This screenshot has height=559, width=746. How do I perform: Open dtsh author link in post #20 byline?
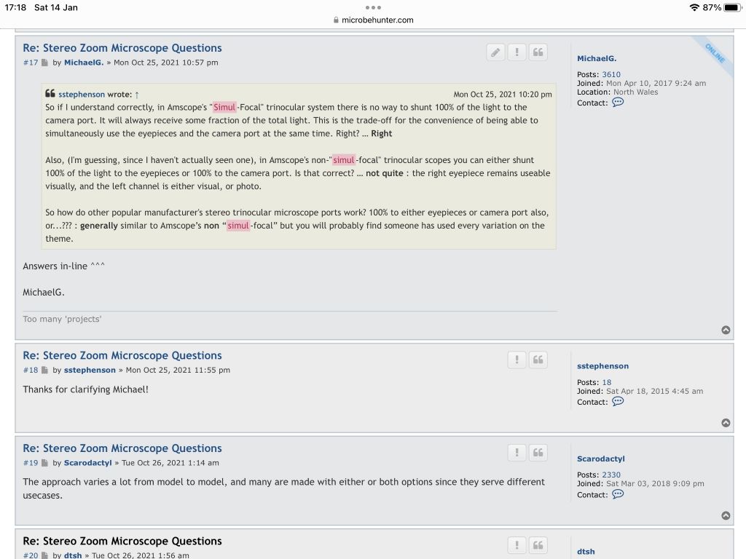pyautogui.click(x=73, y=555)
